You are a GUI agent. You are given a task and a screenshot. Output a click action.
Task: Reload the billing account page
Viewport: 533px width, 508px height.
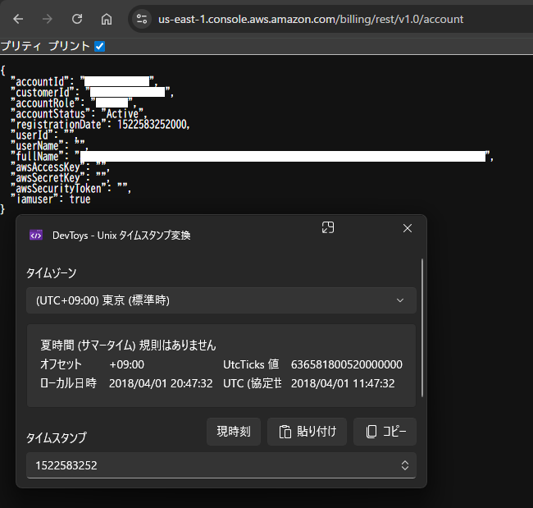pyautogui.click(x=77, y=19)
